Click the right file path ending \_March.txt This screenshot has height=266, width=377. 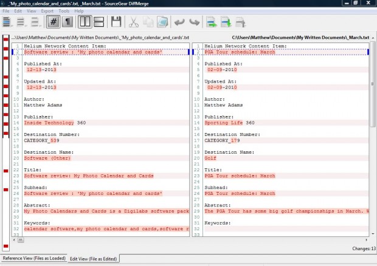300,38
